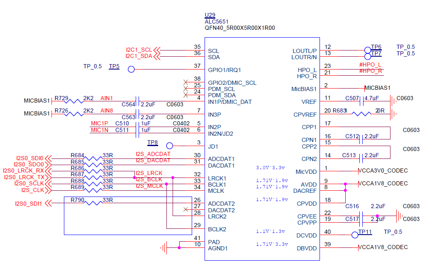
Task: Click the TP7 test point circle
Action: click(368, 57)
